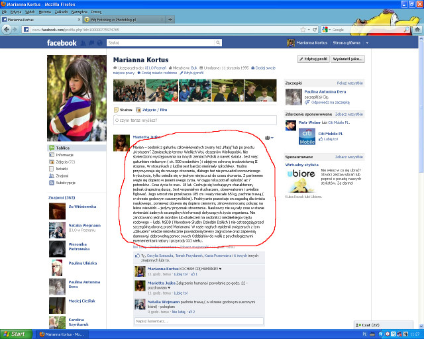424x339 pixels.
Task: Open the Czat (22) chat bar
Action: [x=384, y=325]
